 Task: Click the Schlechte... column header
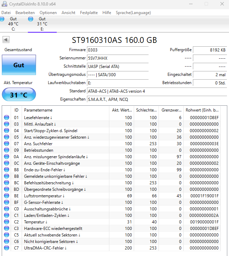point(146,110)
